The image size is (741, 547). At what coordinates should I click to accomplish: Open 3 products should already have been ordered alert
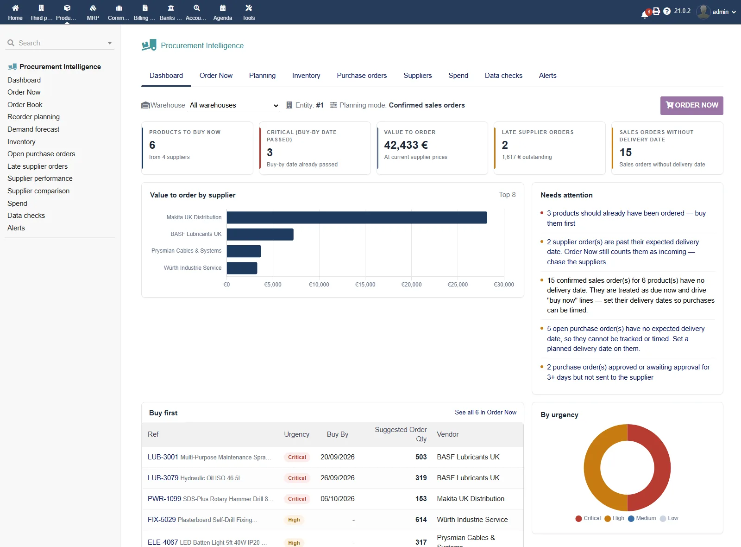(626, 218)
